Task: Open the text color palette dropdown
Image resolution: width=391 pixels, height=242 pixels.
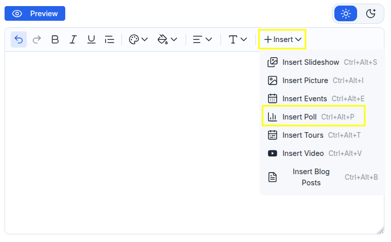Action: click(x=139, y=39)
